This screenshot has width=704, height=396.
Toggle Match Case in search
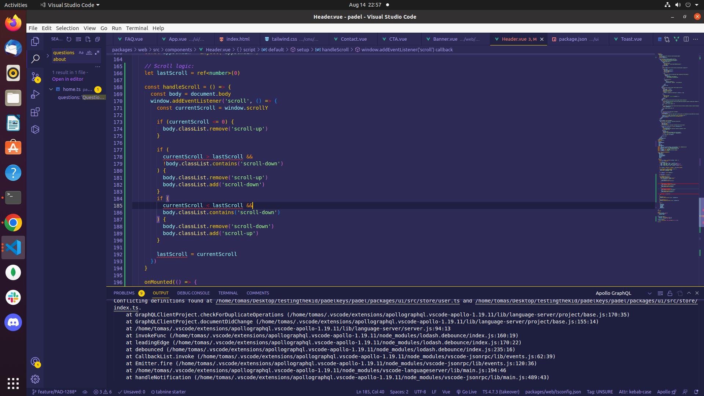[x=81, y=53]
